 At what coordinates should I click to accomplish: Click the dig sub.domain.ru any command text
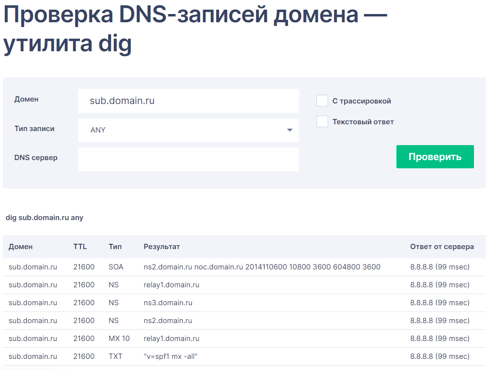coord(45,218)
